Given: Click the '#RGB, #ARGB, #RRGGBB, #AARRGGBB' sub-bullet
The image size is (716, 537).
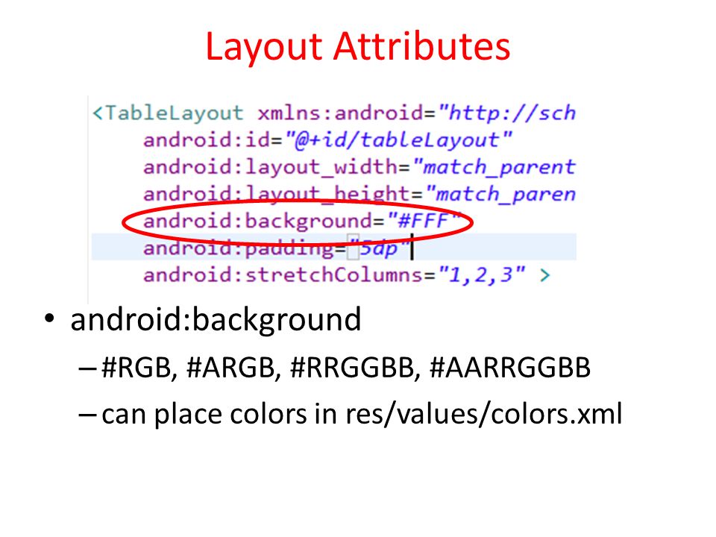Looking at the screenshot, I should (x=345, y=368).
